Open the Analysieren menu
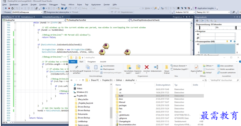 (x=96, y=5)
